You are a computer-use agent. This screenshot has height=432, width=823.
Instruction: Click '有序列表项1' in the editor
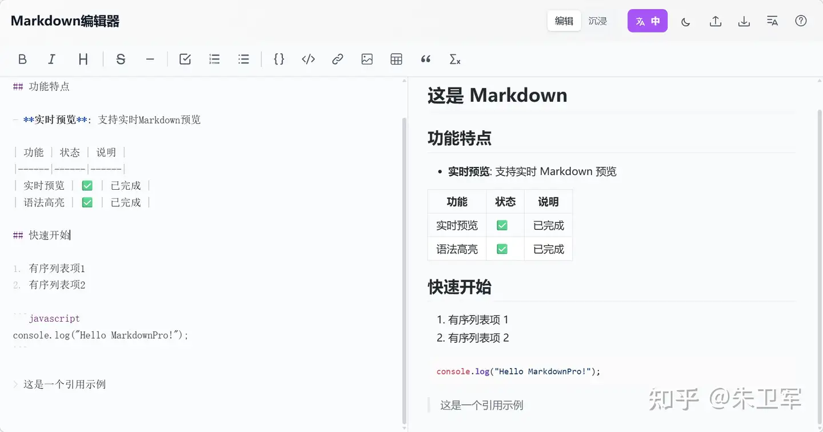[x=57, y=269]
